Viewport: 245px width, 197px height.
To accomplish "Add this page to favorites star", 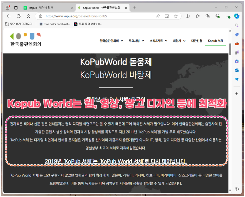I will tap(176, 16).
